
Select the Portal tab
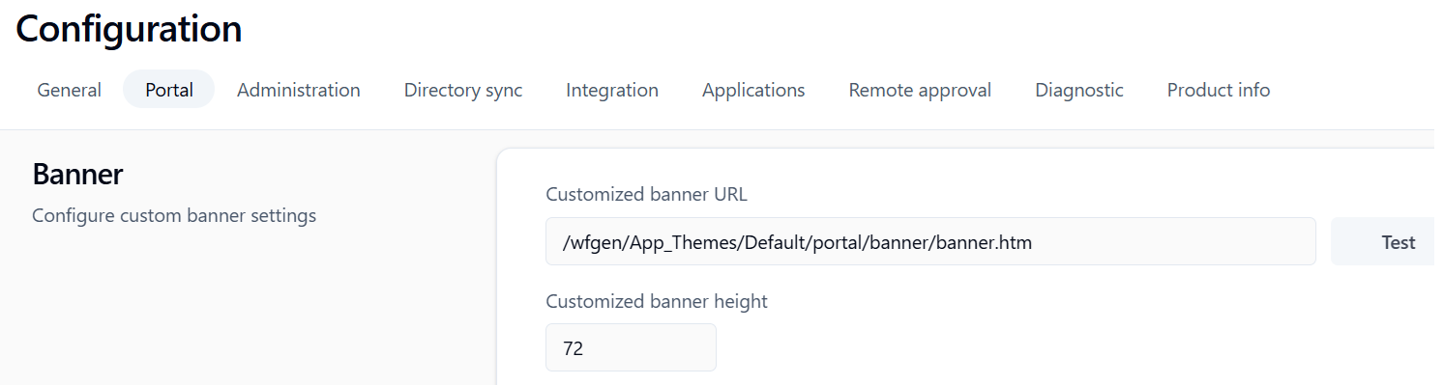pos(169,90)
